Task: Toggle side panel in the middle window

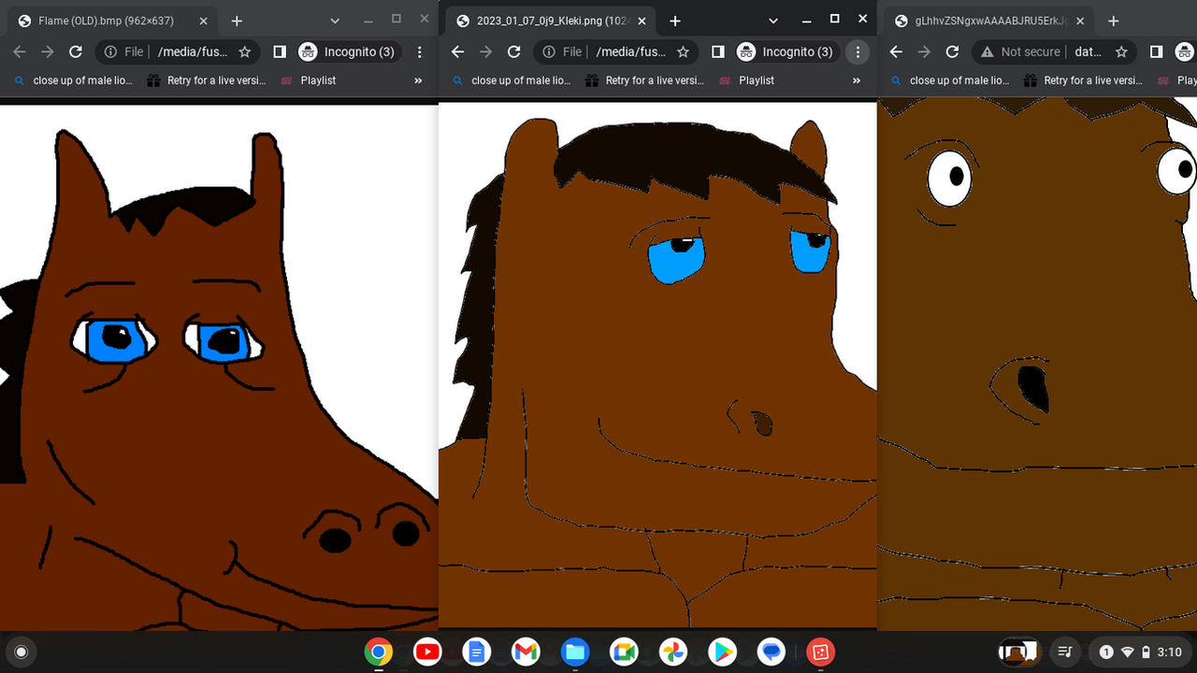Action: (718, 52)
